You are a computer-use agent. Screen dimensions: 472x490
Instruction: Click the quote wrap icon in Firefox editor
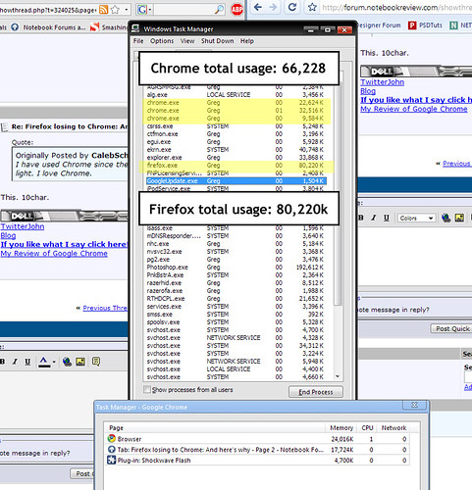(96, 362)
